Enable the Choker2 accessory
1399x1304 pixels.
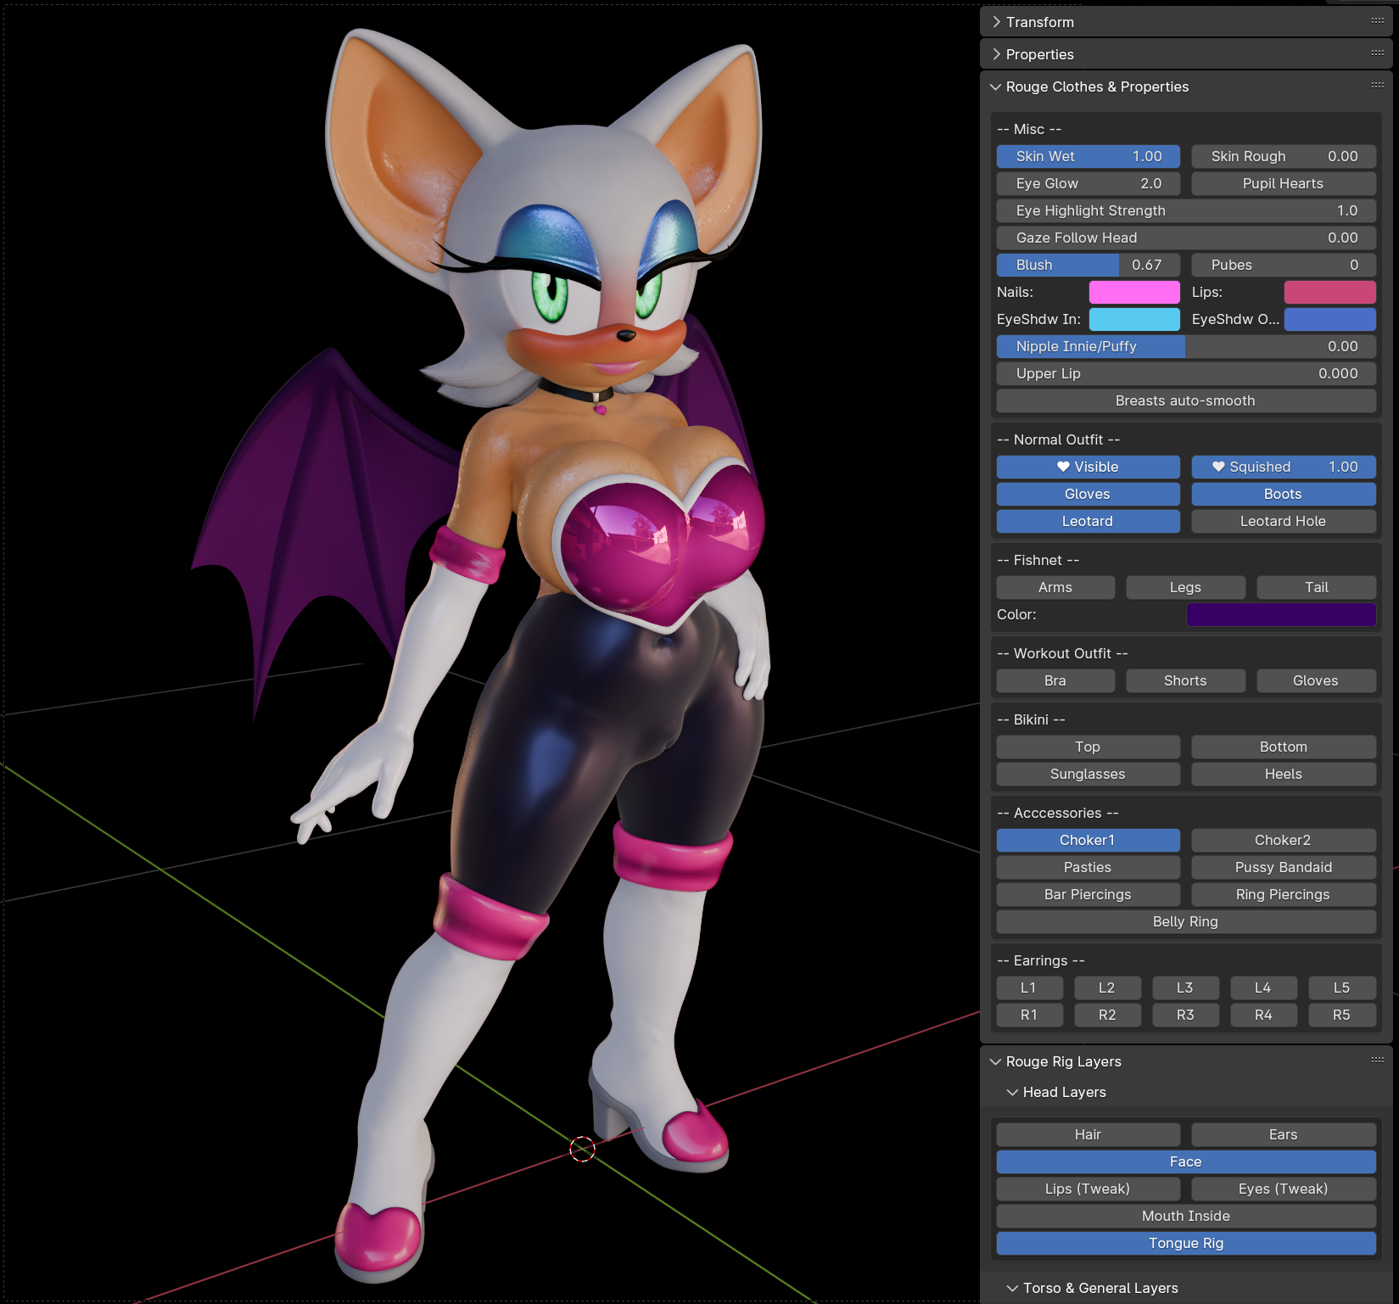1284,840
